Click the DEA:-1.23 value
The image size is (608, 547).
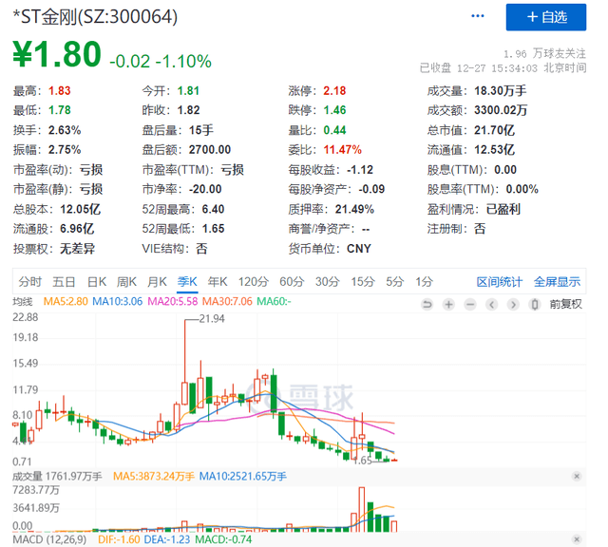pos(167,539)
